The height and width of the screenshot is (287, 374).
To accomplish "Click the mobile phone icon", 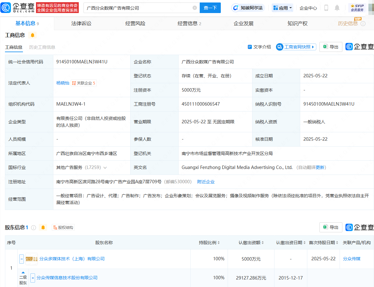I will tap(326, 8).
